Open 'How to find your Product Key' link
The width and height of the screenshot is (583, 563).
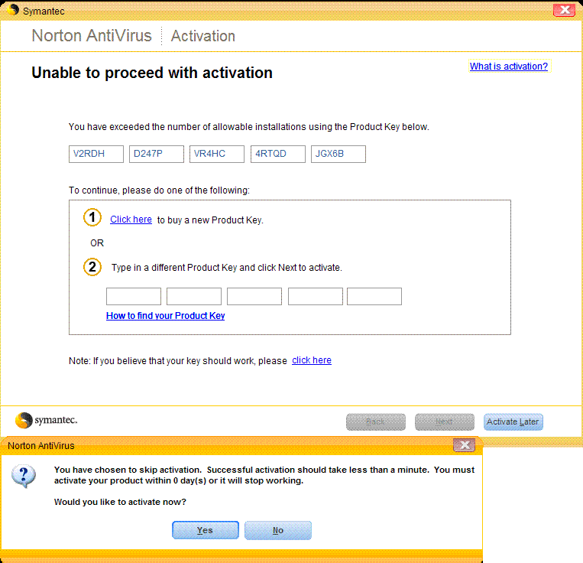[166, 316]
